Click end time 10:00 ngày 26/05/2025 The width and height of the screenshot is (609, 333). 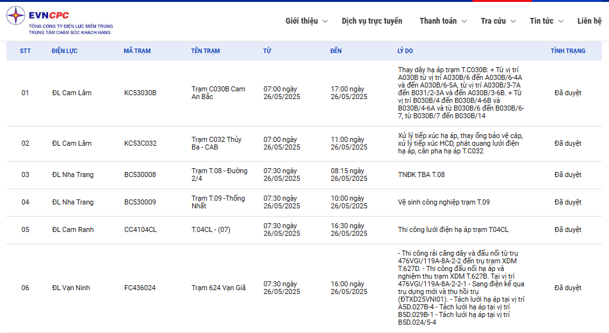tap(349, 202)
